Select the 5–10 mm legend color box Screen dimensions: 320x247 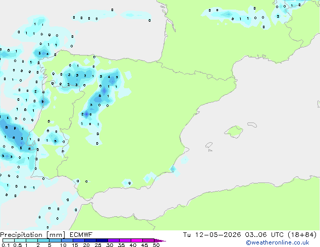tap(55, 240)
